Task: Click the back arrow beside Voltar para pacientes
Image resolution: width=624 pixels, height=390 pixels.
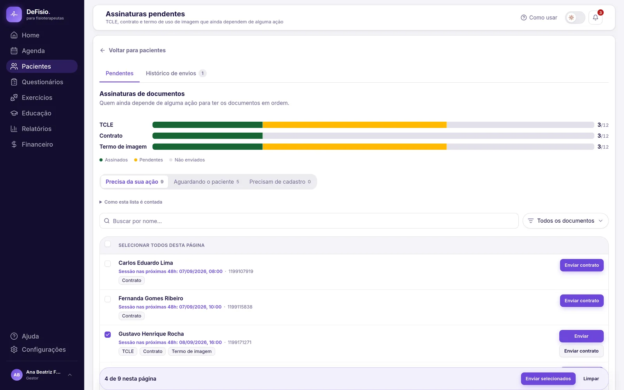Action: point(103,50)
